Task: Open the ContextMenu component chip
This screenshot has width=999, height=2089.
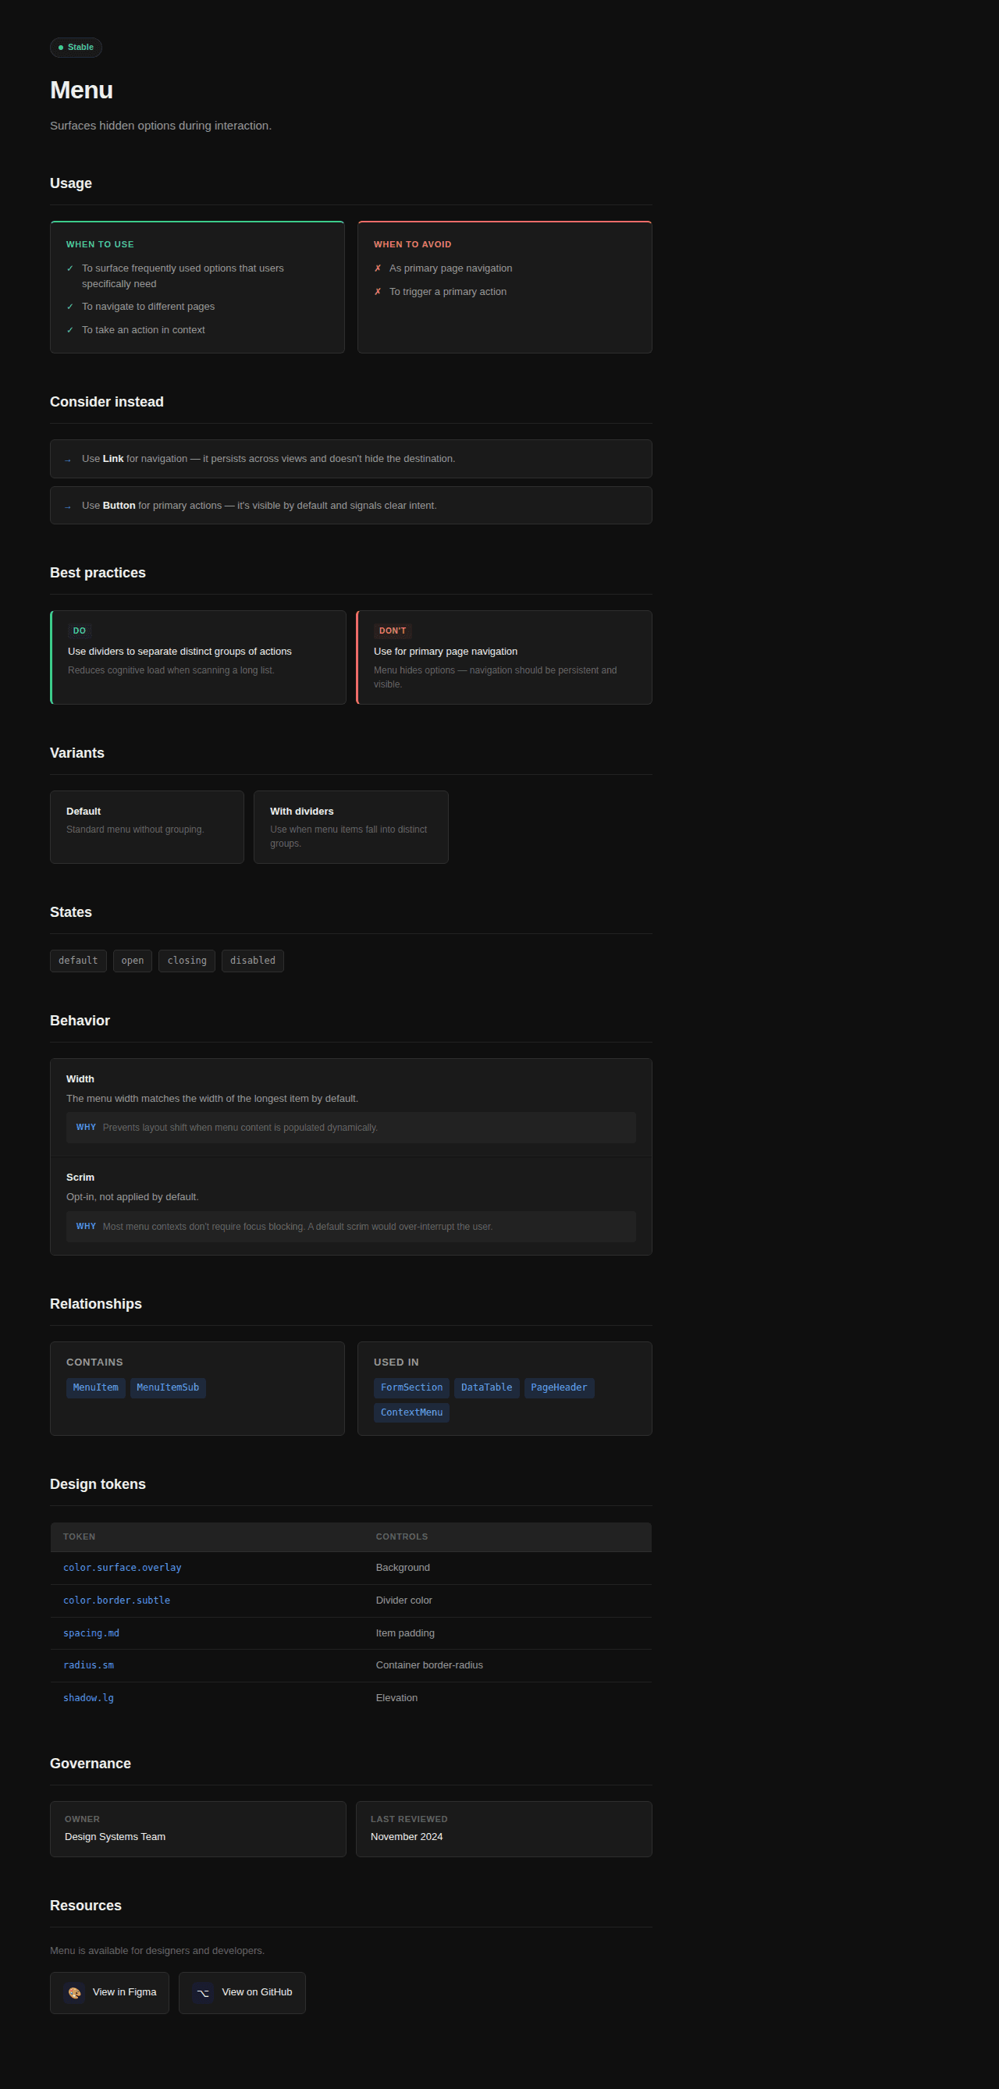Action: coord(412,1412)
